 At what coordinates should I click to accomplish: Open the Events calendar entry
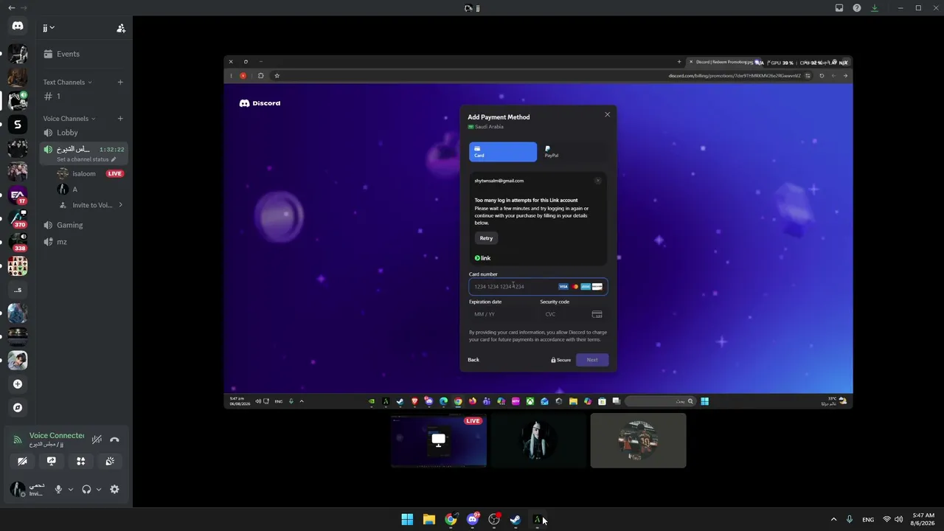68,54
